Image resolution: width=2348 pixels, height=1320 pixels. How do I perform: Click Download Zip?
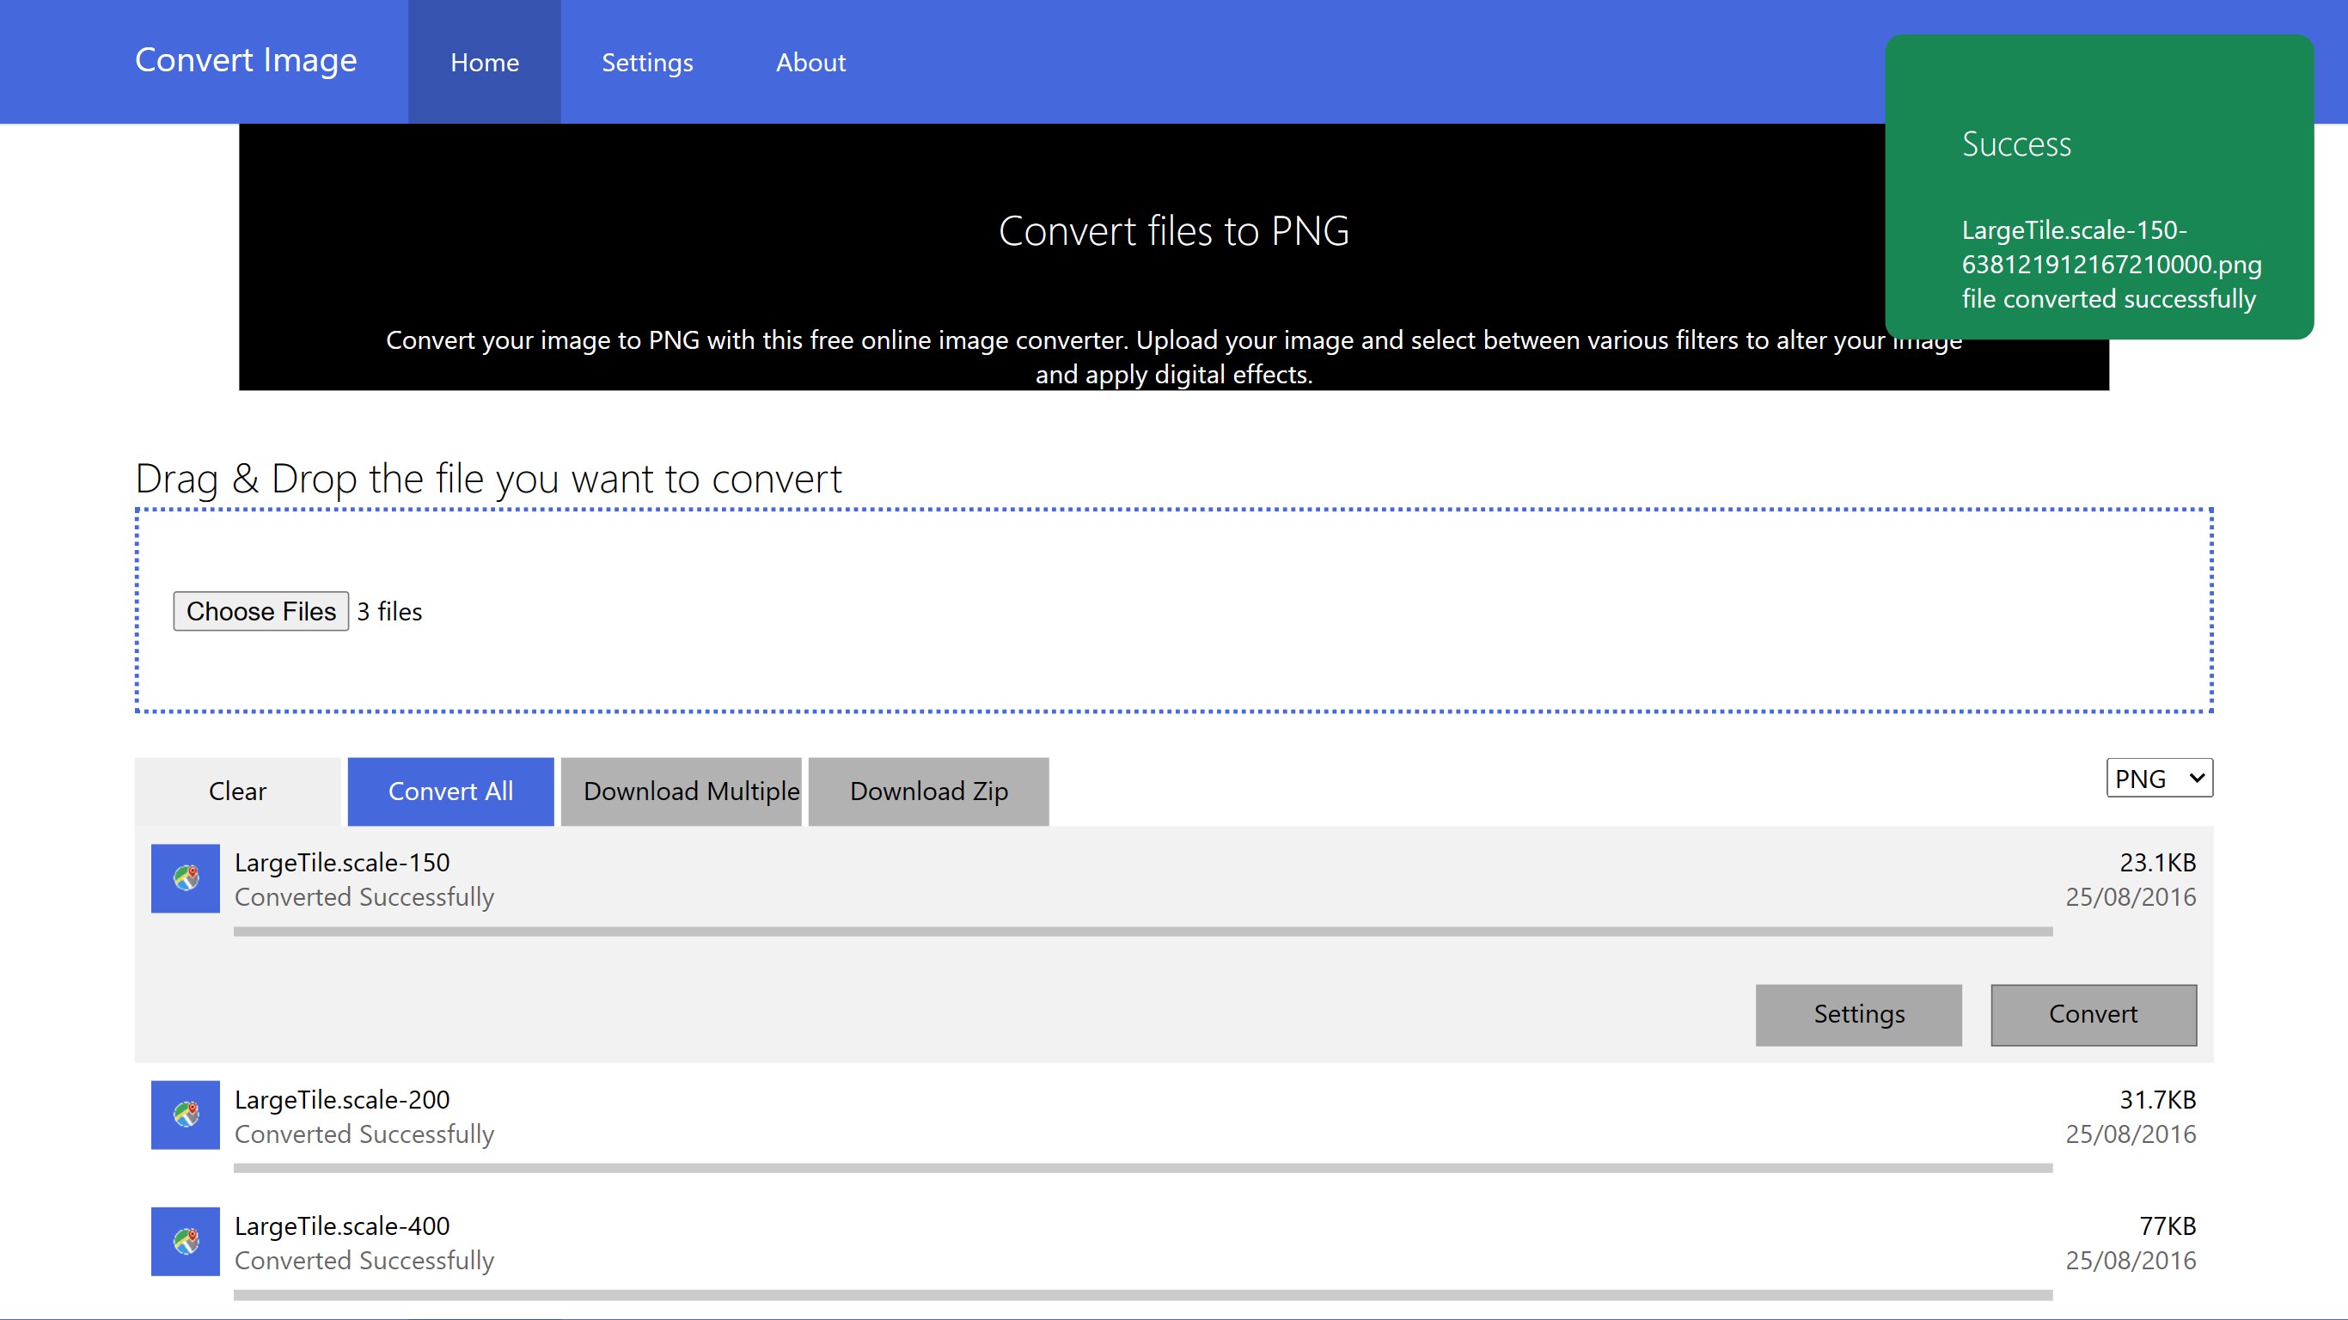928,791
